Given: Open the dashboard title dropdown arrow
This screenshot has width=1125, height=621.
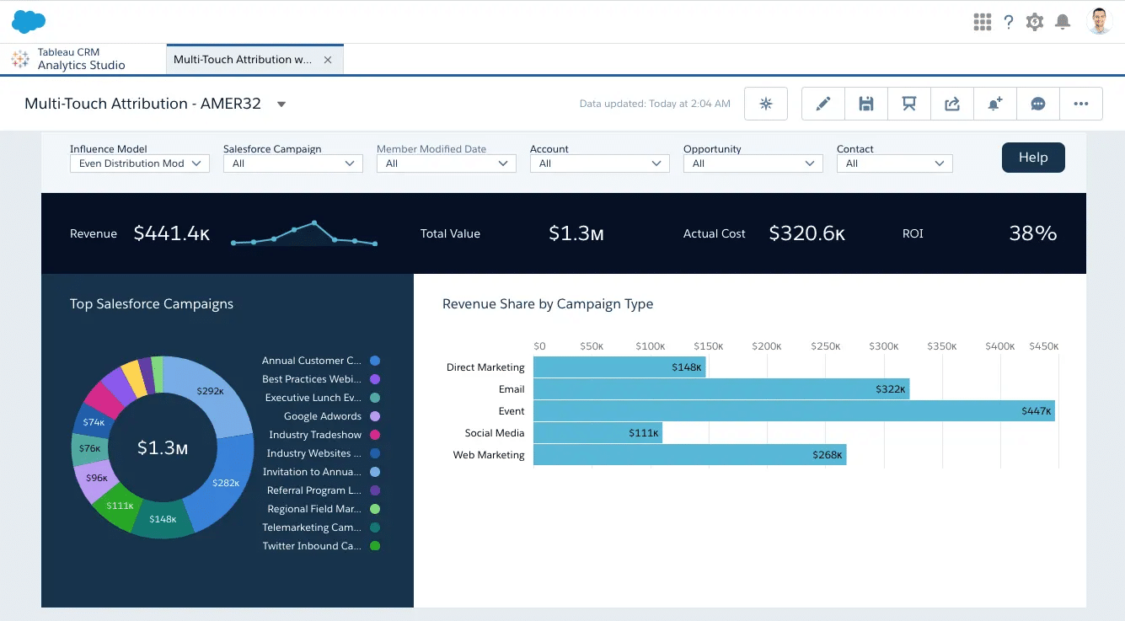Looking at the screenshot, I should tap(281, 104).
